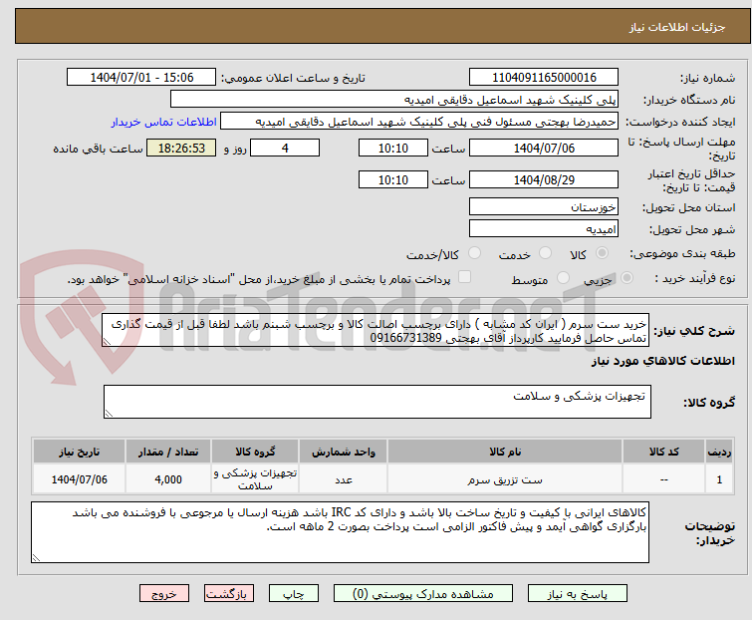Select the متوسط purchase type radio

coord(563,278)
